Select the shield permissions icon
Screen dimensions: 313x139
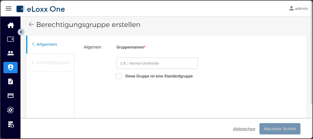(11, 68)
